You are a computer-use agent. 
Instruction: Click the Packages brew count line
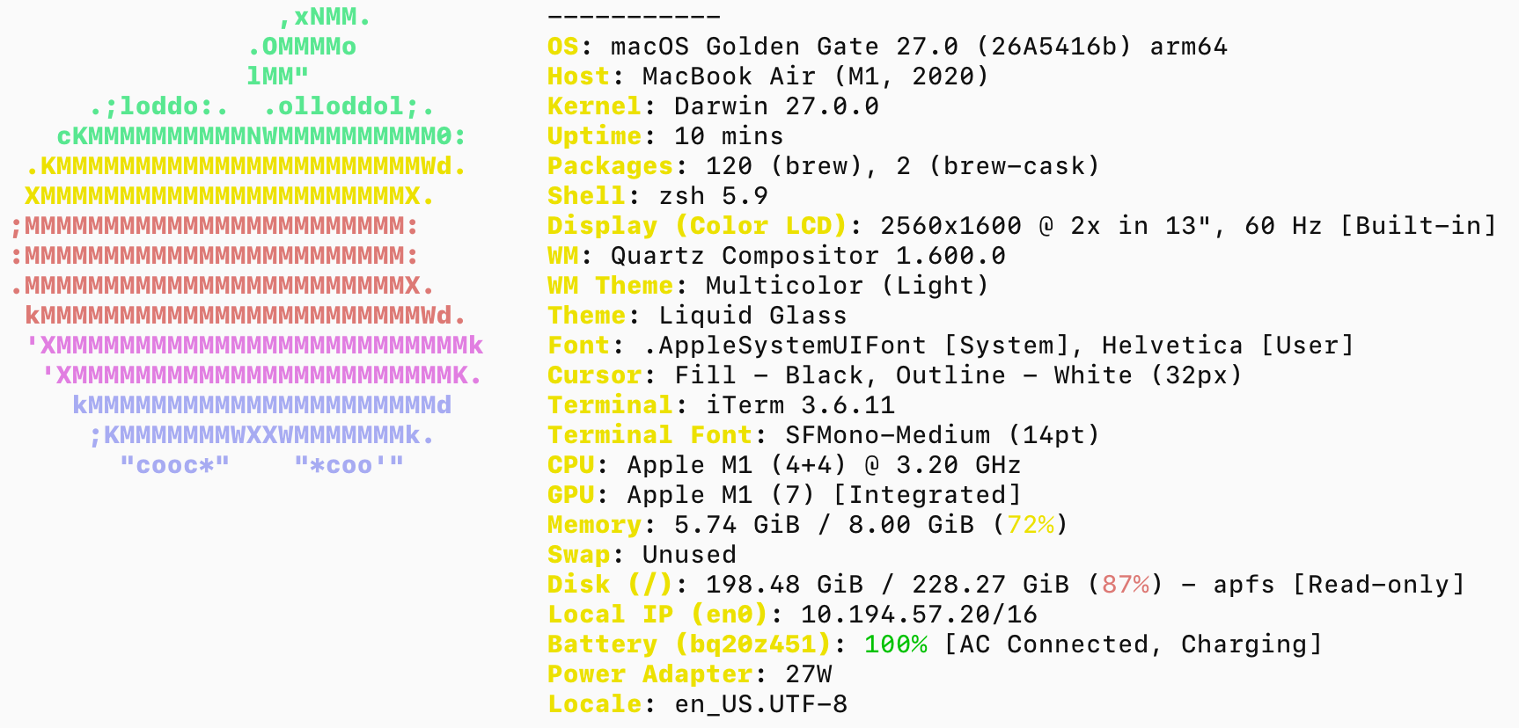coord(823,165)
